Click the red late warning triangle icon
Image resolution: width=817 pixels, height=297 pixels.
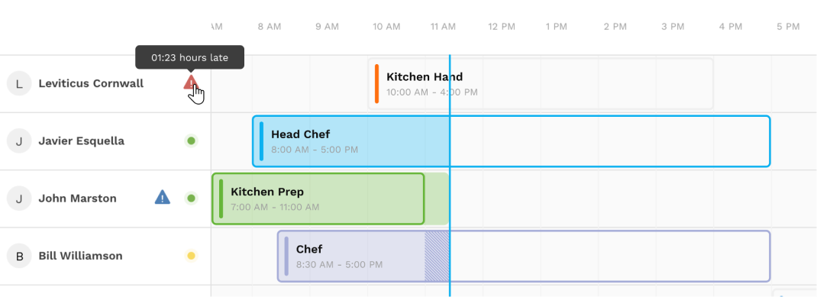coord(191,82)
